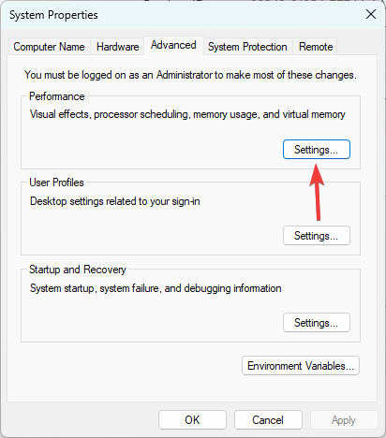Select the Advanced tab
The image size is (386, 438).
point(173,45)
